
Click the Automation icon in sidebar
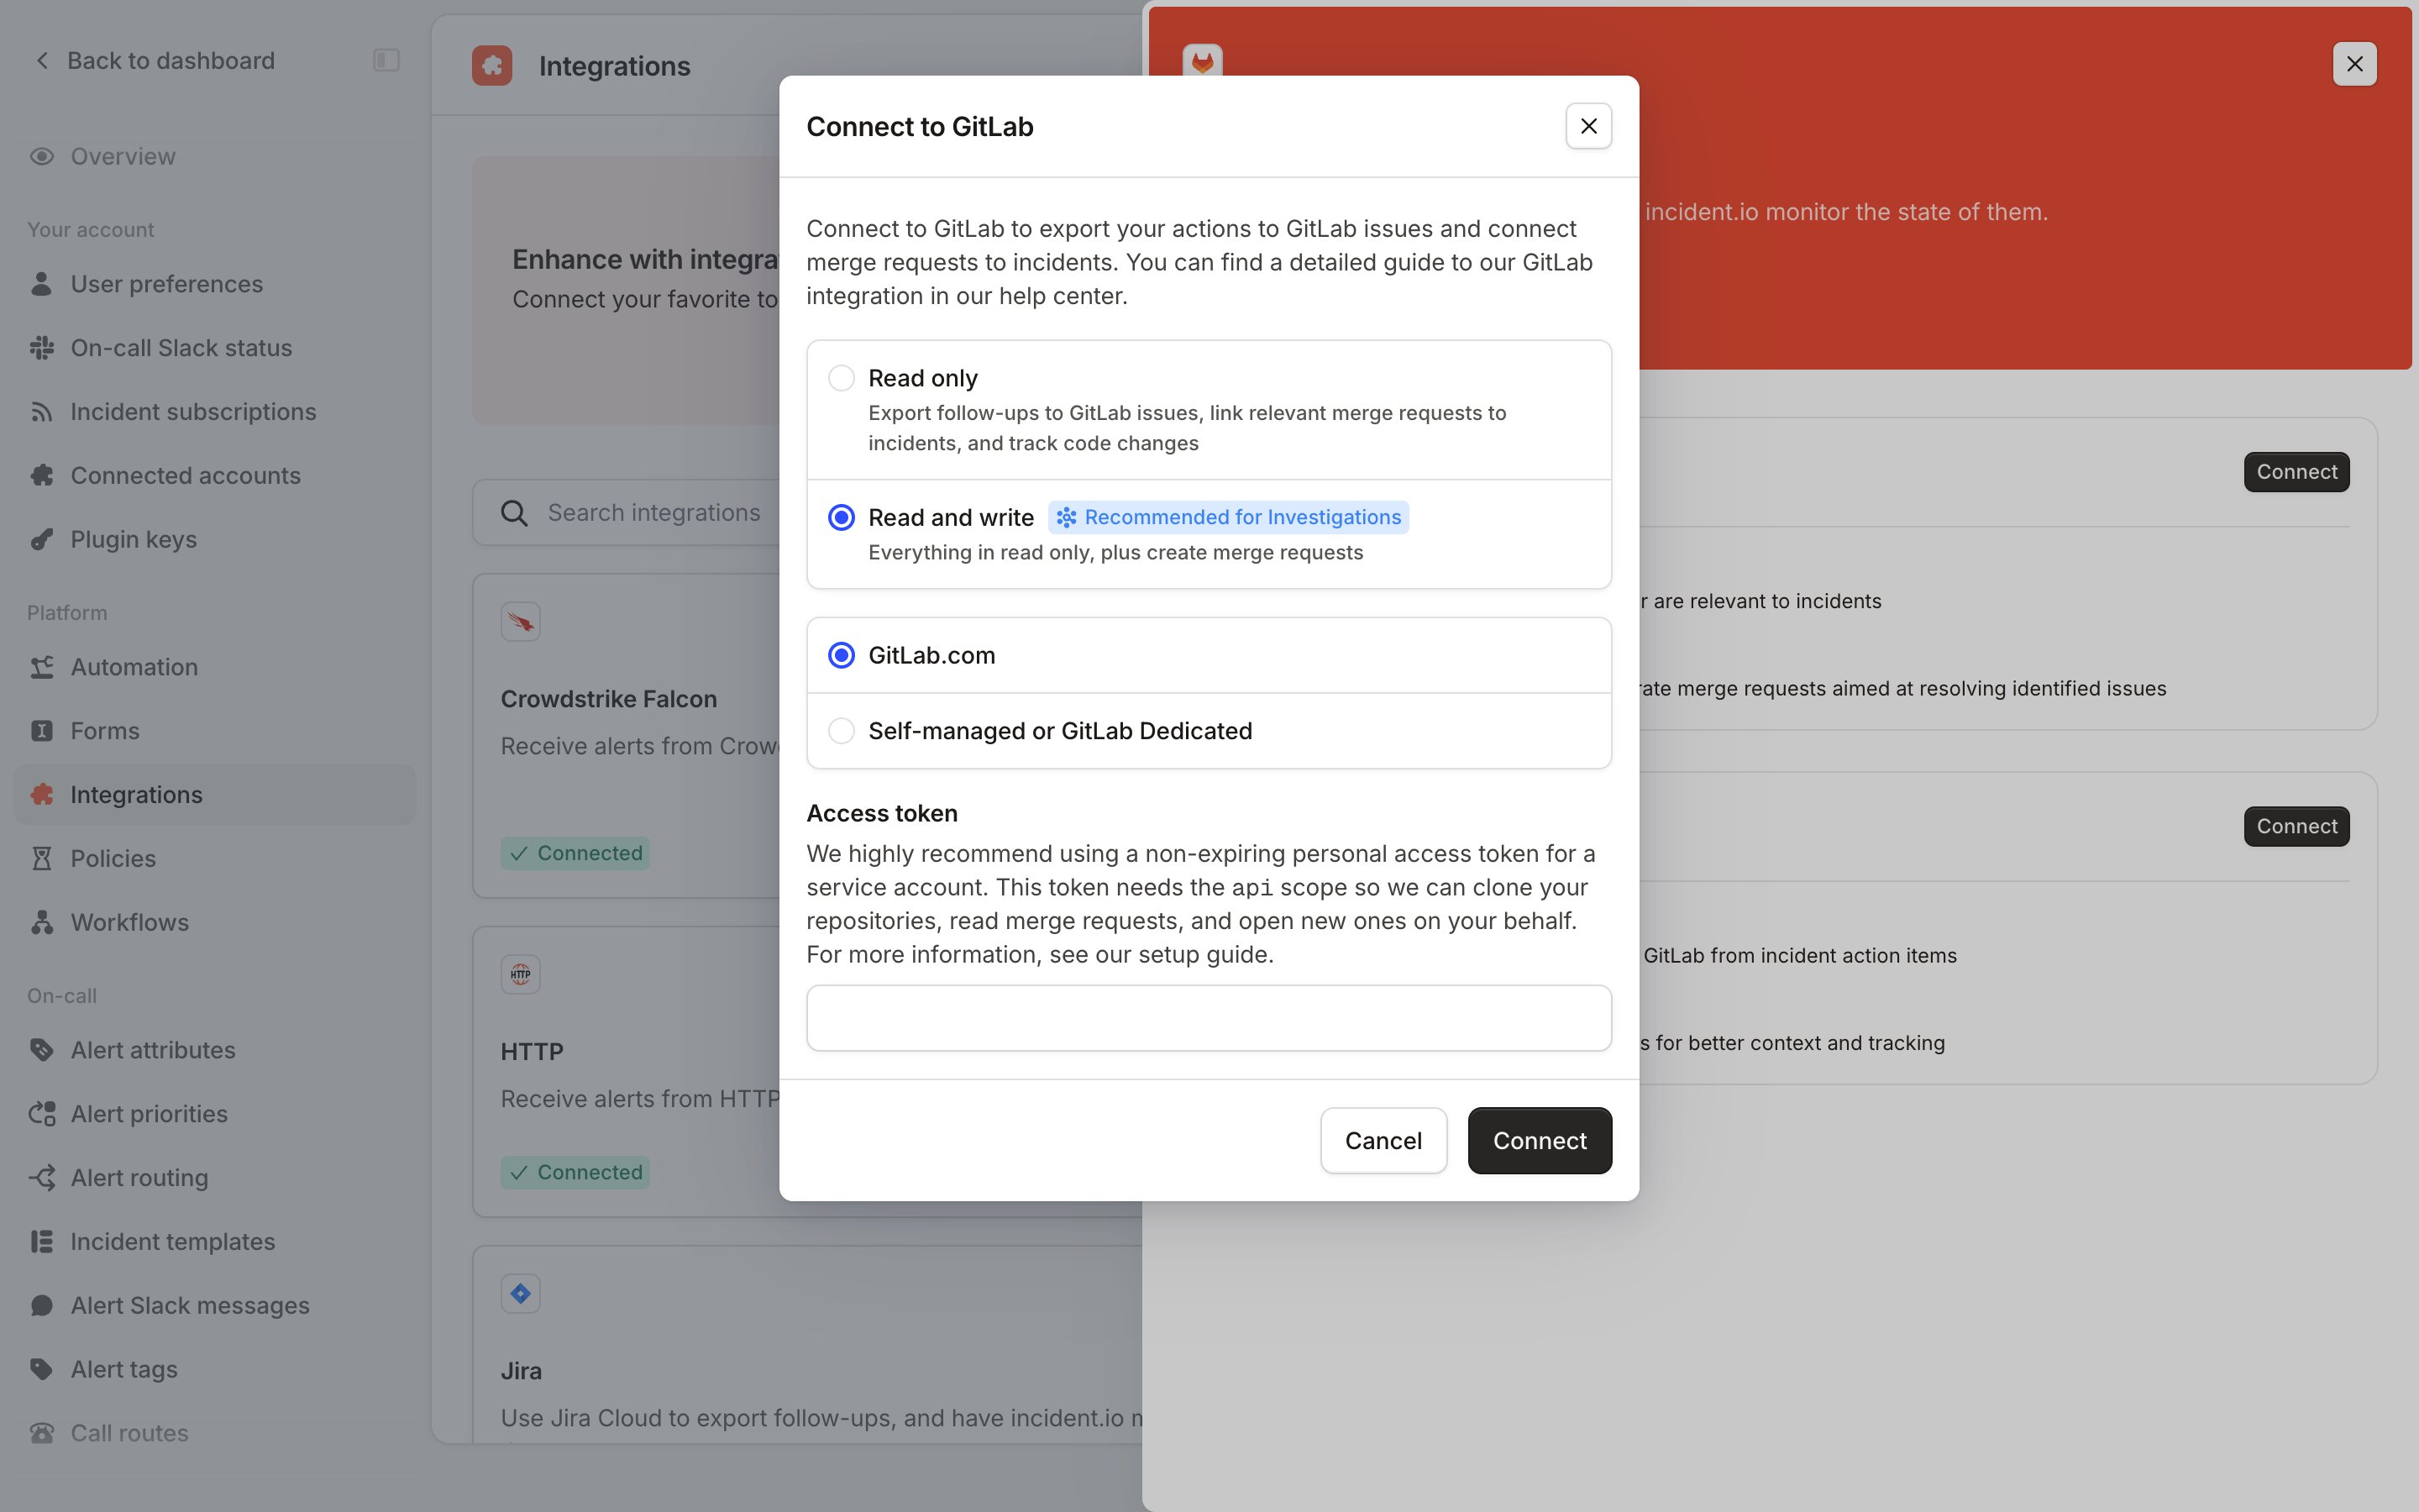[42, 667]
